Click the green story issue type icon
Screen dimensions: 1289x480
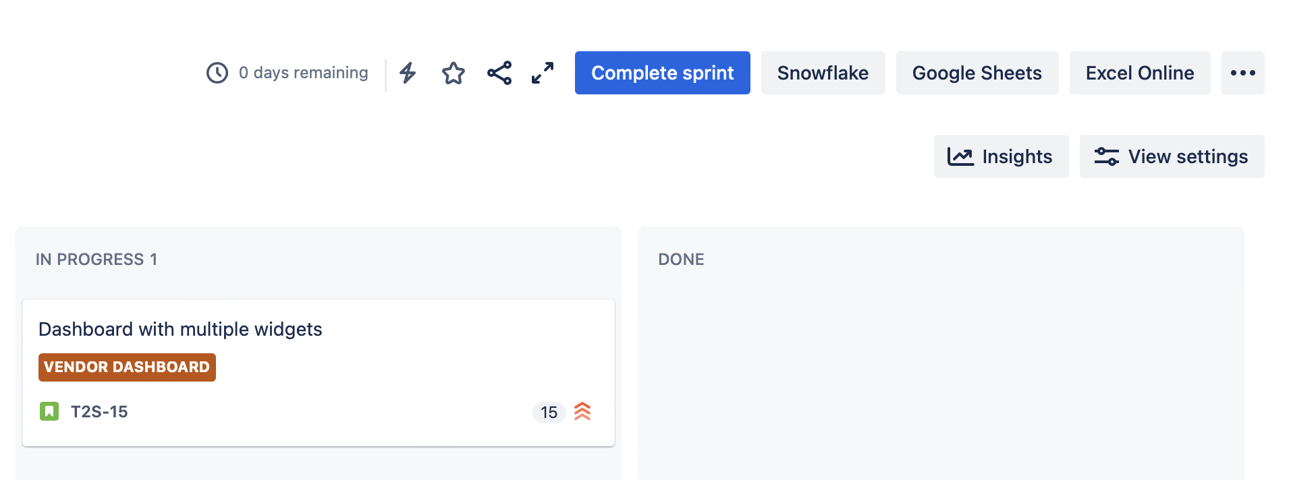pos(49,411)
